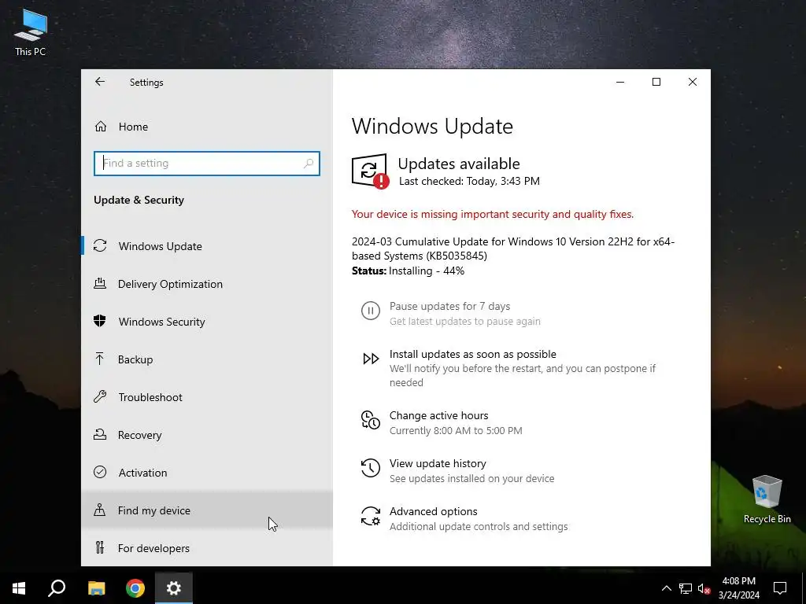Launch Google Chrome from the taskbar
The width and height of the screenshot is (806, 604).
coord(135,588)
